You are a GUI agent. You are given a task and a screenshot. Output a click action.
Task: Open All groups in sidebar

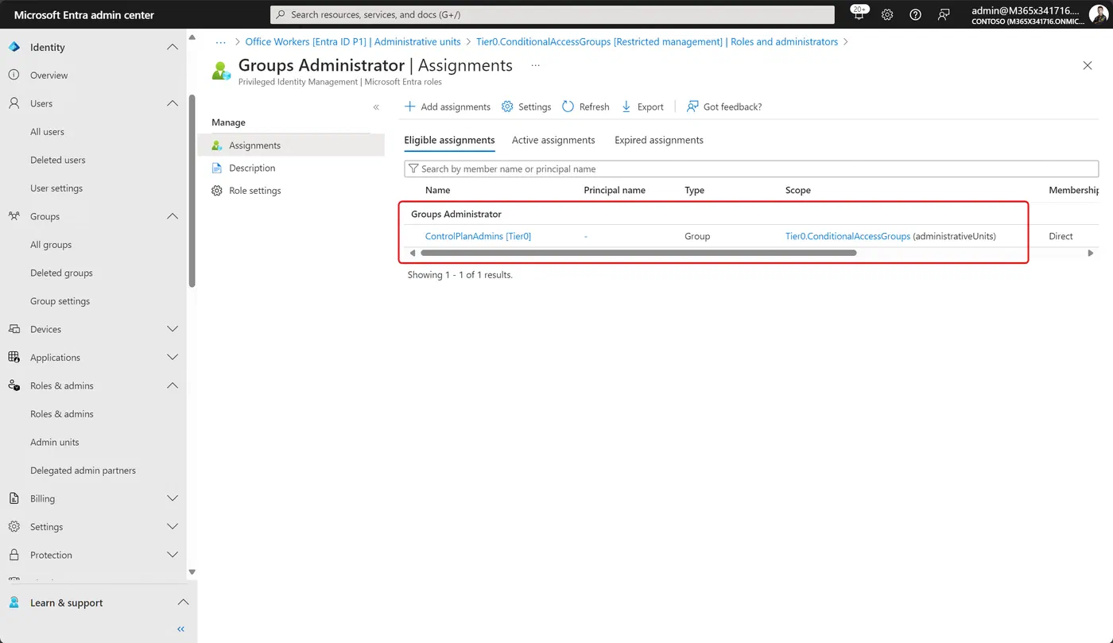pos(51,245)
